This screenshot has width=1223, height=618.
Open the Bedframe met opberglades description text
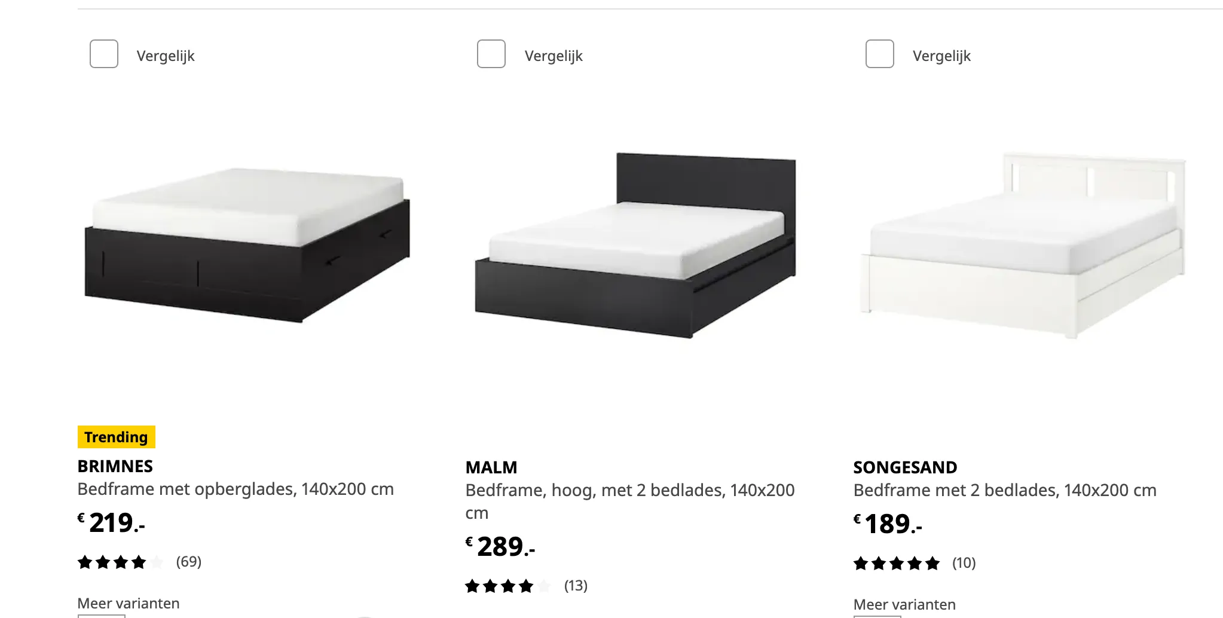point(236,489)
